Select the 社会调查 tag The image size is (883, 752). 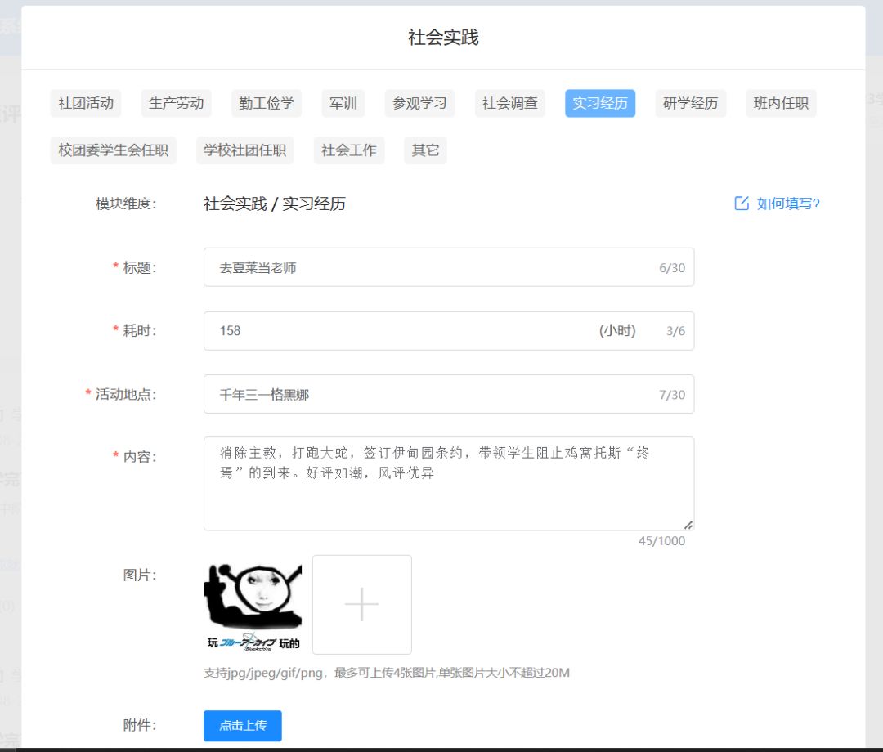point(509,104)
